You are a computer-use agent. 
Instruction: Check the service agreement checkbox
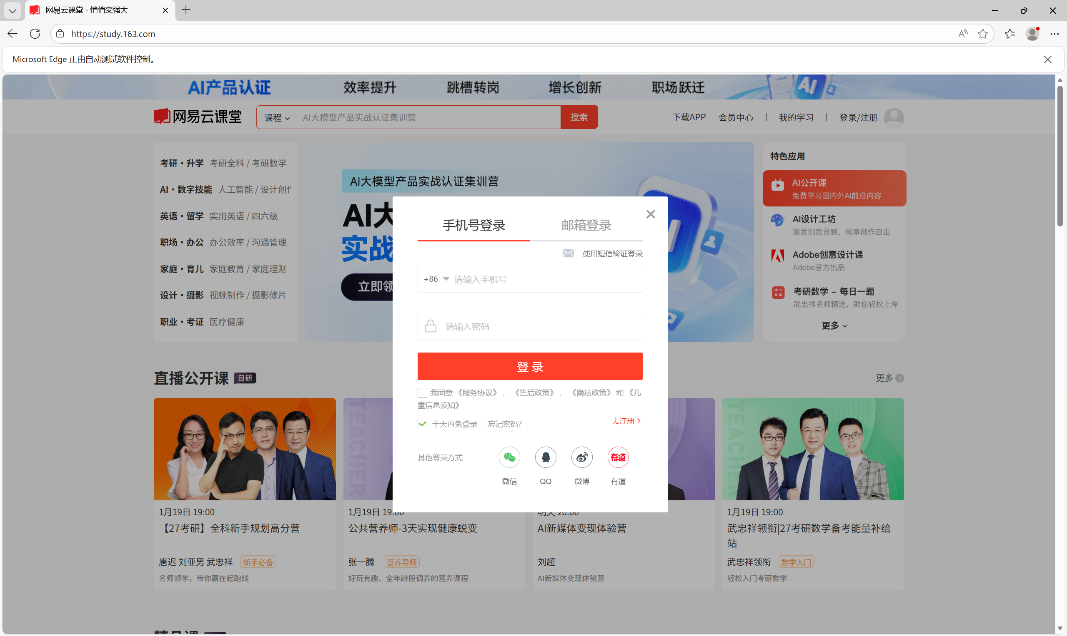422,393
